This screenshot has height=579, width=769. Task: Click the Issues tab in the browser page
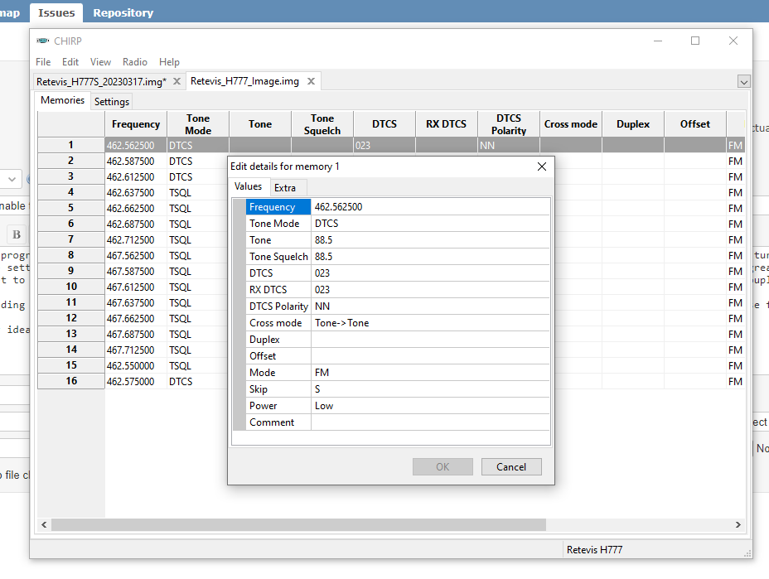(56, 12)
